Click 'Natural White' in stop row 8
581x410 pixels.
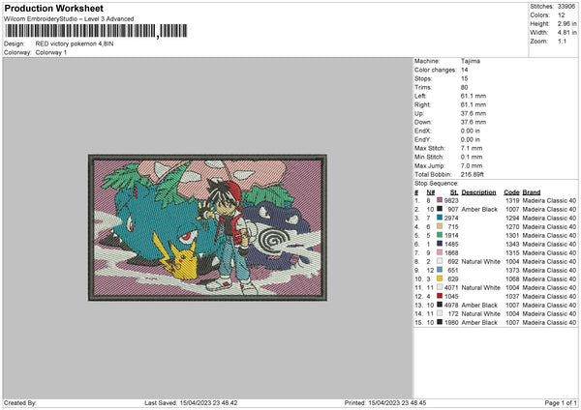(x=480, y=261)
